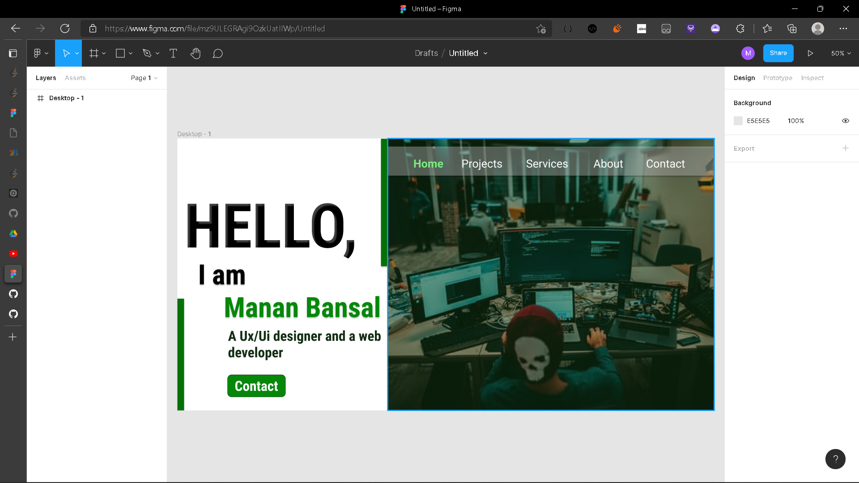Expand the Untitled file name menu
This screenshot has height=483, width=859.
coord(486,53)
